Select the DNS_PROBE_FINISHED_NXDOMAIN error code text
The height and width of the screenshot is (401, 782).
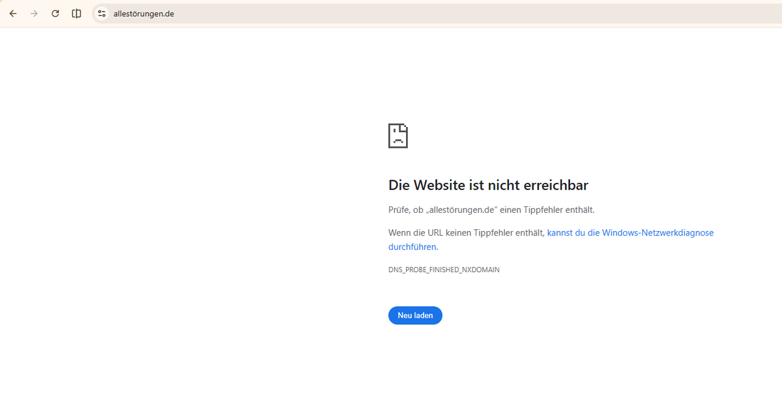point(444,270)
